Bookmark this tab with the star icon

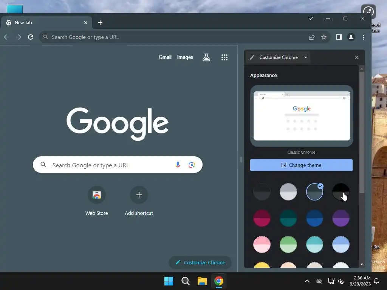point(324,37)
